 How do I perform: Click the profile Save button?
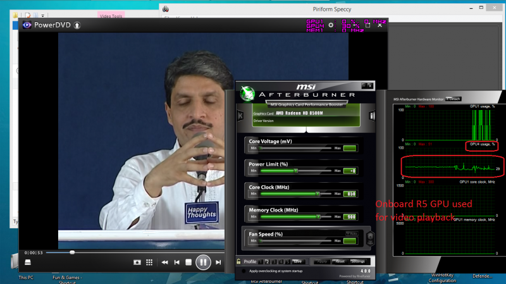(x=298, y=261)
